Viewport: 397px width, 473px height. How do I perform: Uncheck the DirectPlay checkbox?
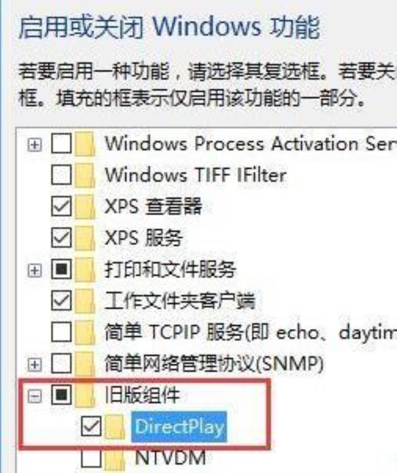point(91,426)
